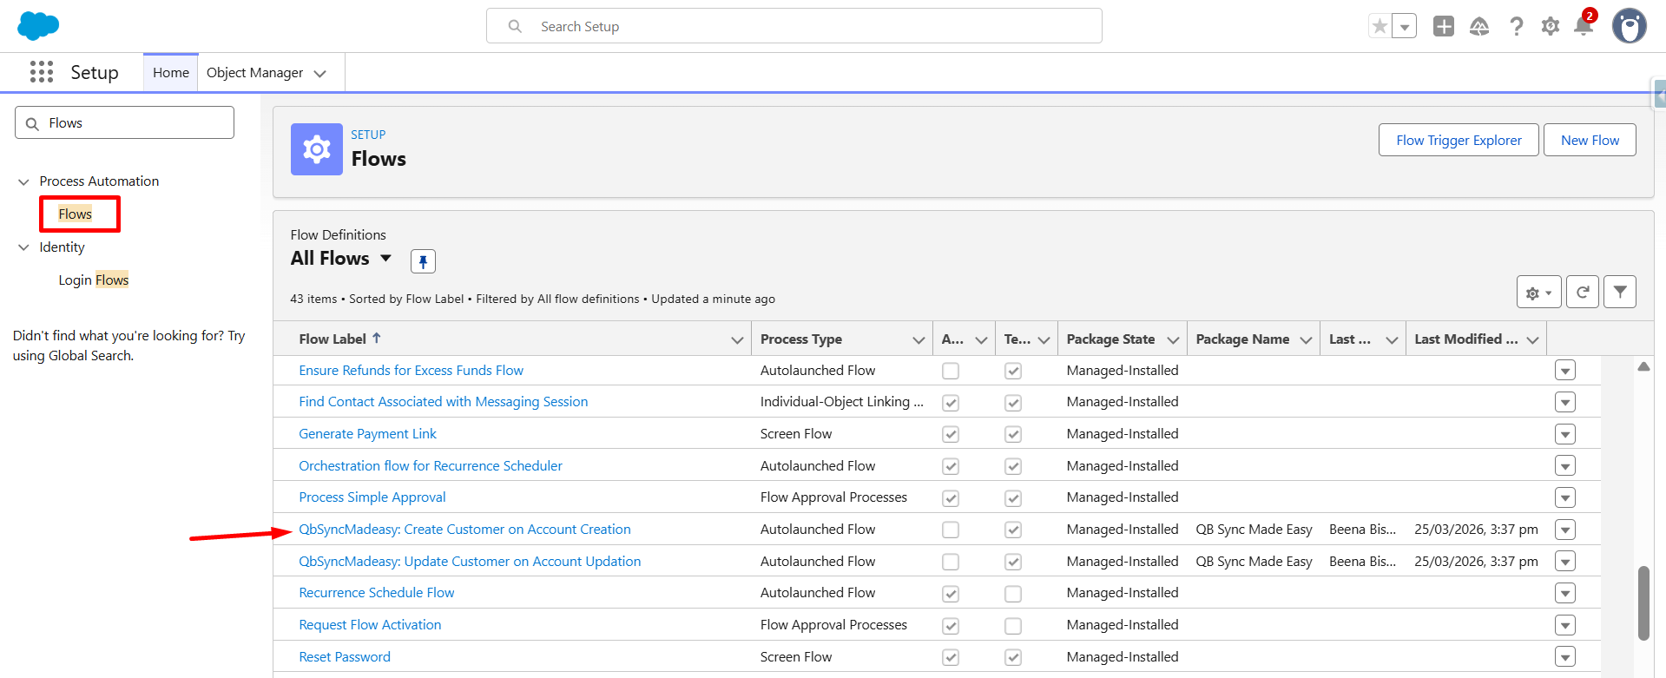The image size is (1666, 678).
Task: Toggle Active checkbox for Process Simple Approval
Action: [x=951, y=498]
